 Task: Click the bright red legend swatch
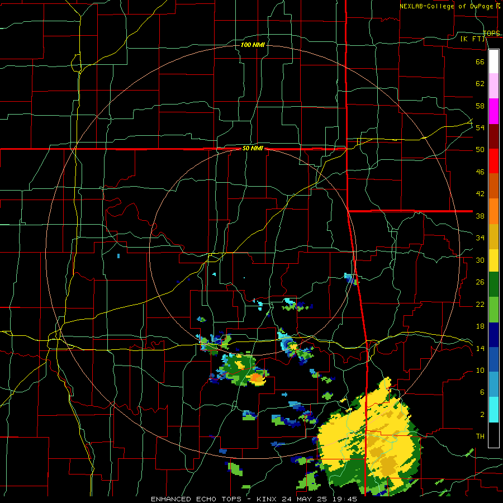[x=493, y=161]
